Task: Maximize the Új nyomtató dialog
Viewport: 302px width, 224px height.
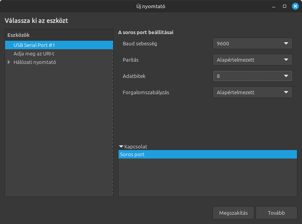Action: [x=285, y=6]
